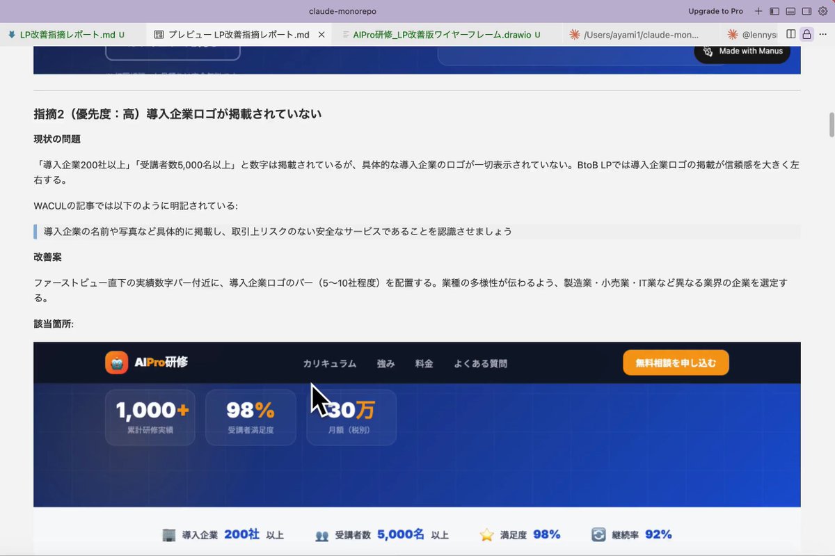Click 強み in the embedded page nav
This screenshot has height=556, width=835.
385,363
